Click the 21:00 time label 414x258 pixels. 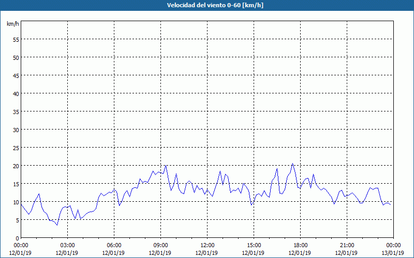coord(347,246)
